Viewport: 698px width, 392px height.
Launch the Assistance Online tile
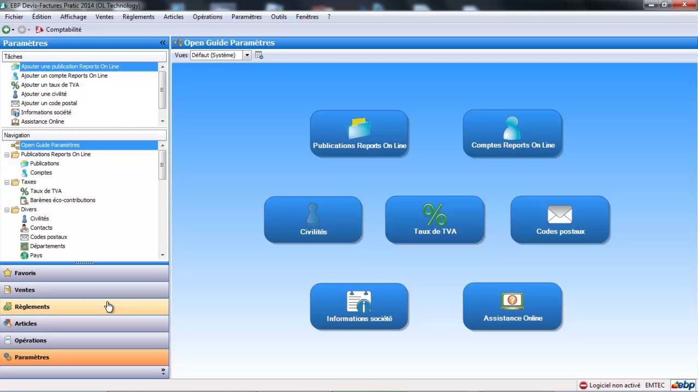512,307
